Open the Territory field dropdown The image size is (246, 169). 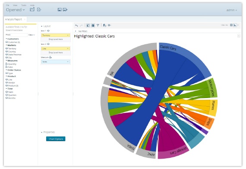point(56,35)
